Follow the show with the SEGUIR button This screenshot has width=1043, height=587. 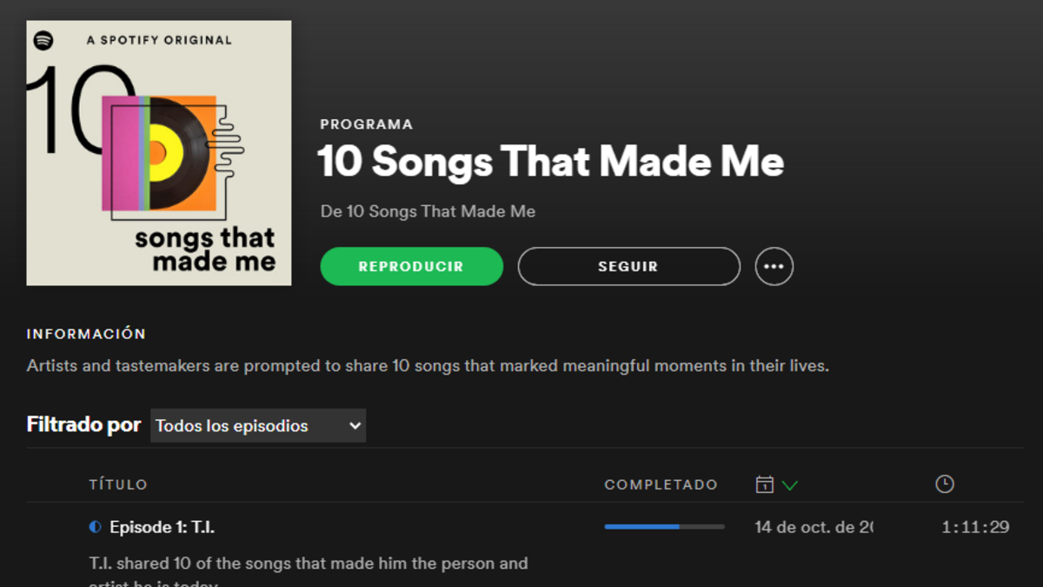628,267
